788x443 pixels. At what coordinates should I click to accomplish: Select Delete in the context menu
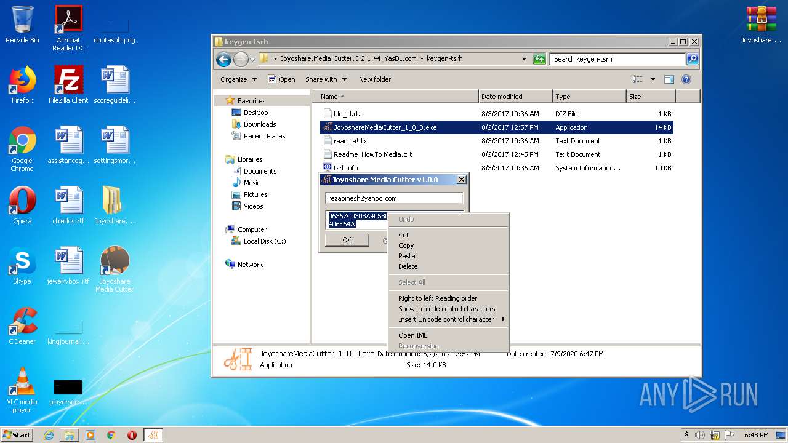449,266
